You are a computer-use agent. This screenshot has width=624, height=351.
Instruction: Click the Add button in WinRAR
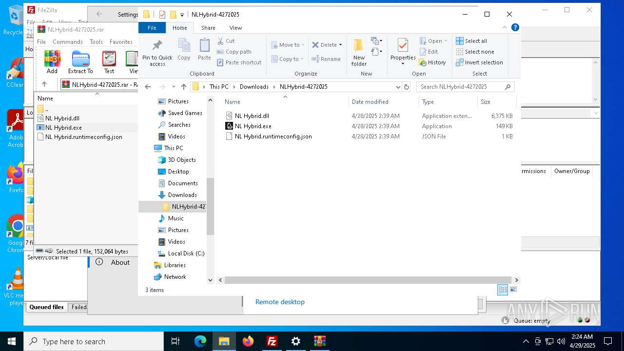pos(52,62)
